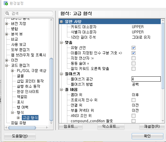Click the 도움말(H) button
This screenshot has width=166, height=142.
[x=20, y=136]
